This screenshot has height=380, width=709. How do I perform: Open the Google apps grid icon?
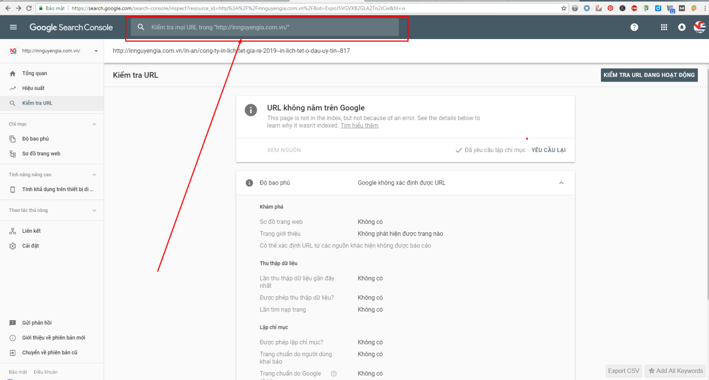[664, 27]
